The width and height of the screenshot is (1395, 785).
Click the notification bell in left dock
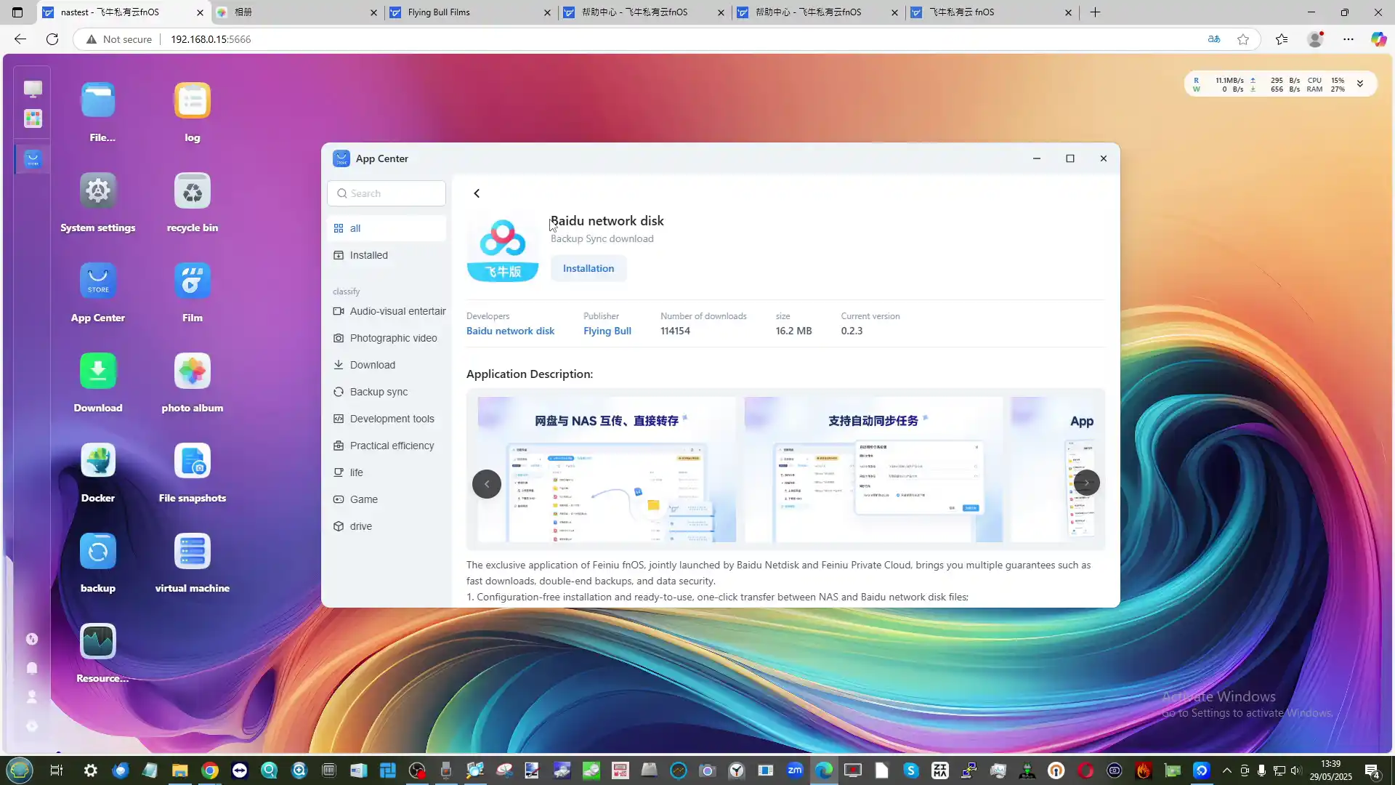(x=32, y=668)
